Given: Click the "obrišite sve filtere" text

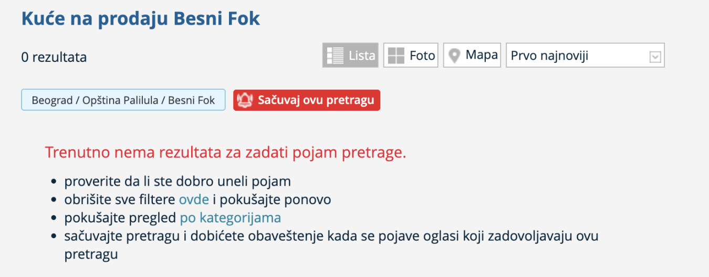Looking at the screenshot, I should [120, 199].
